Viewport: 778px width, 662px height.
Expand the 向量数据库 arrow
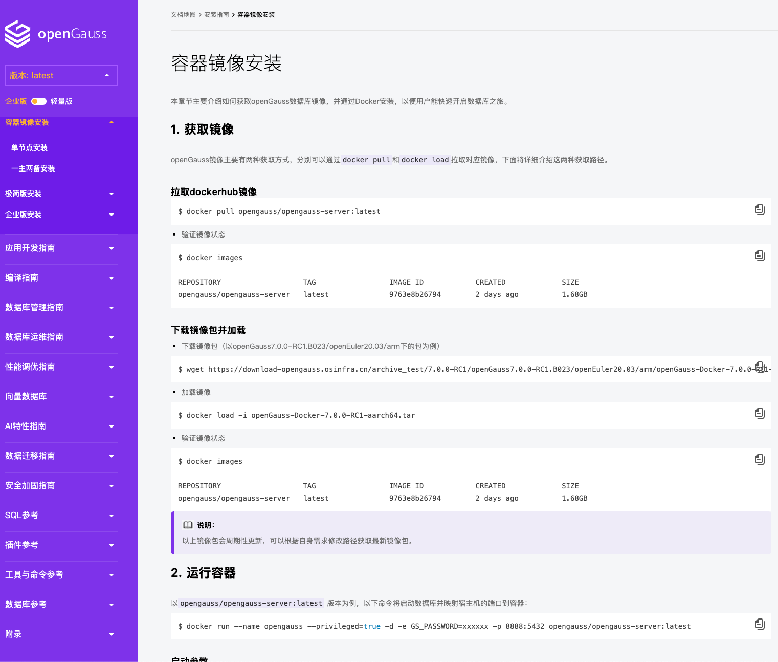112,397
